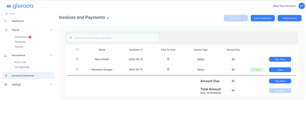Click the search magnifier icon

pos(71,38)
